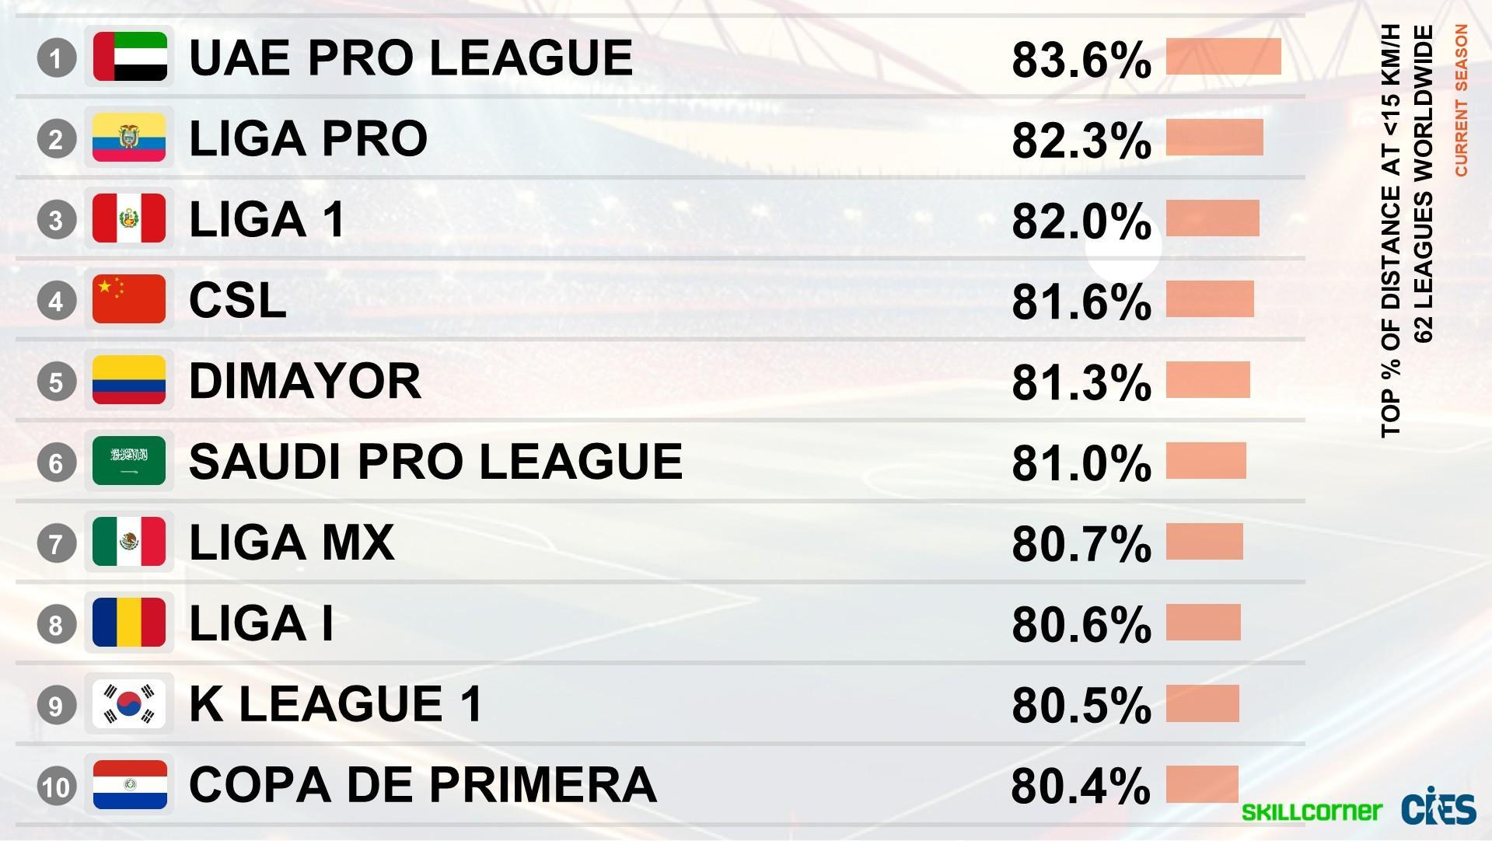The width and height of the screenshot is (1492, 841).
Task: Select the UAE Pro League 83.6% bar
Action: pos(1223,57)
